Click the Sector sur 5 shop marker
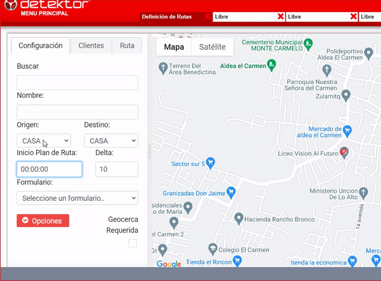Viewport: 381px width, 281px height. [x=210, y=163]
